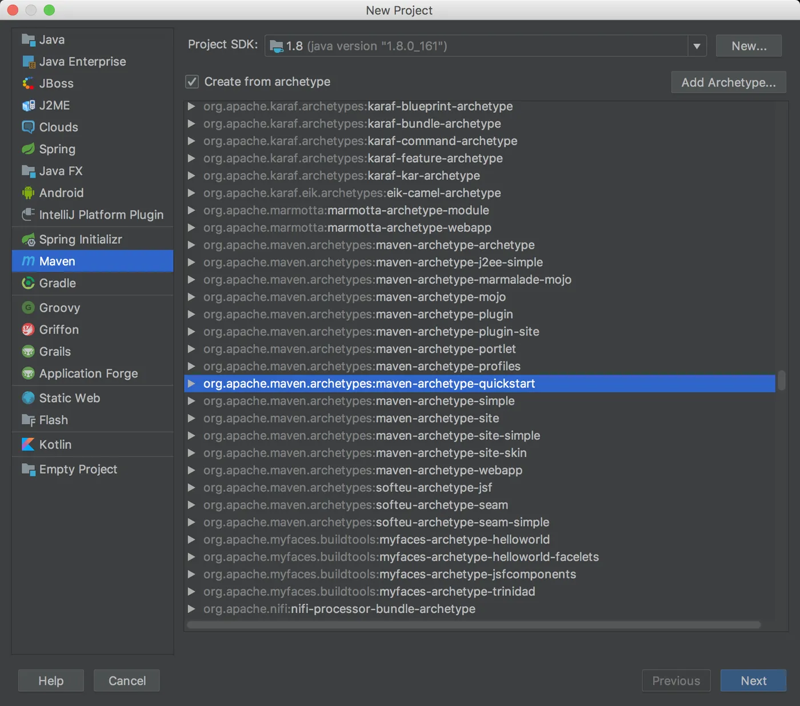
Task: Open Help for the New Project dialog
Action: click(51, 681)
